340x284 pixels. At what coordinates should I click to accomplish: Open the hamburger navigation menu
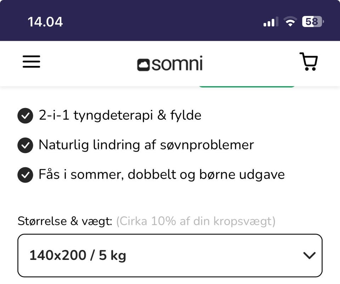tap(32, 62)
